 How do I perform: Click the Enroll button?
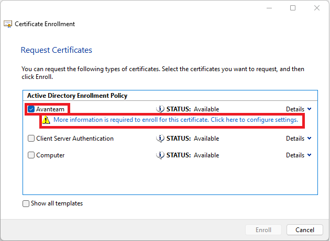263,230
